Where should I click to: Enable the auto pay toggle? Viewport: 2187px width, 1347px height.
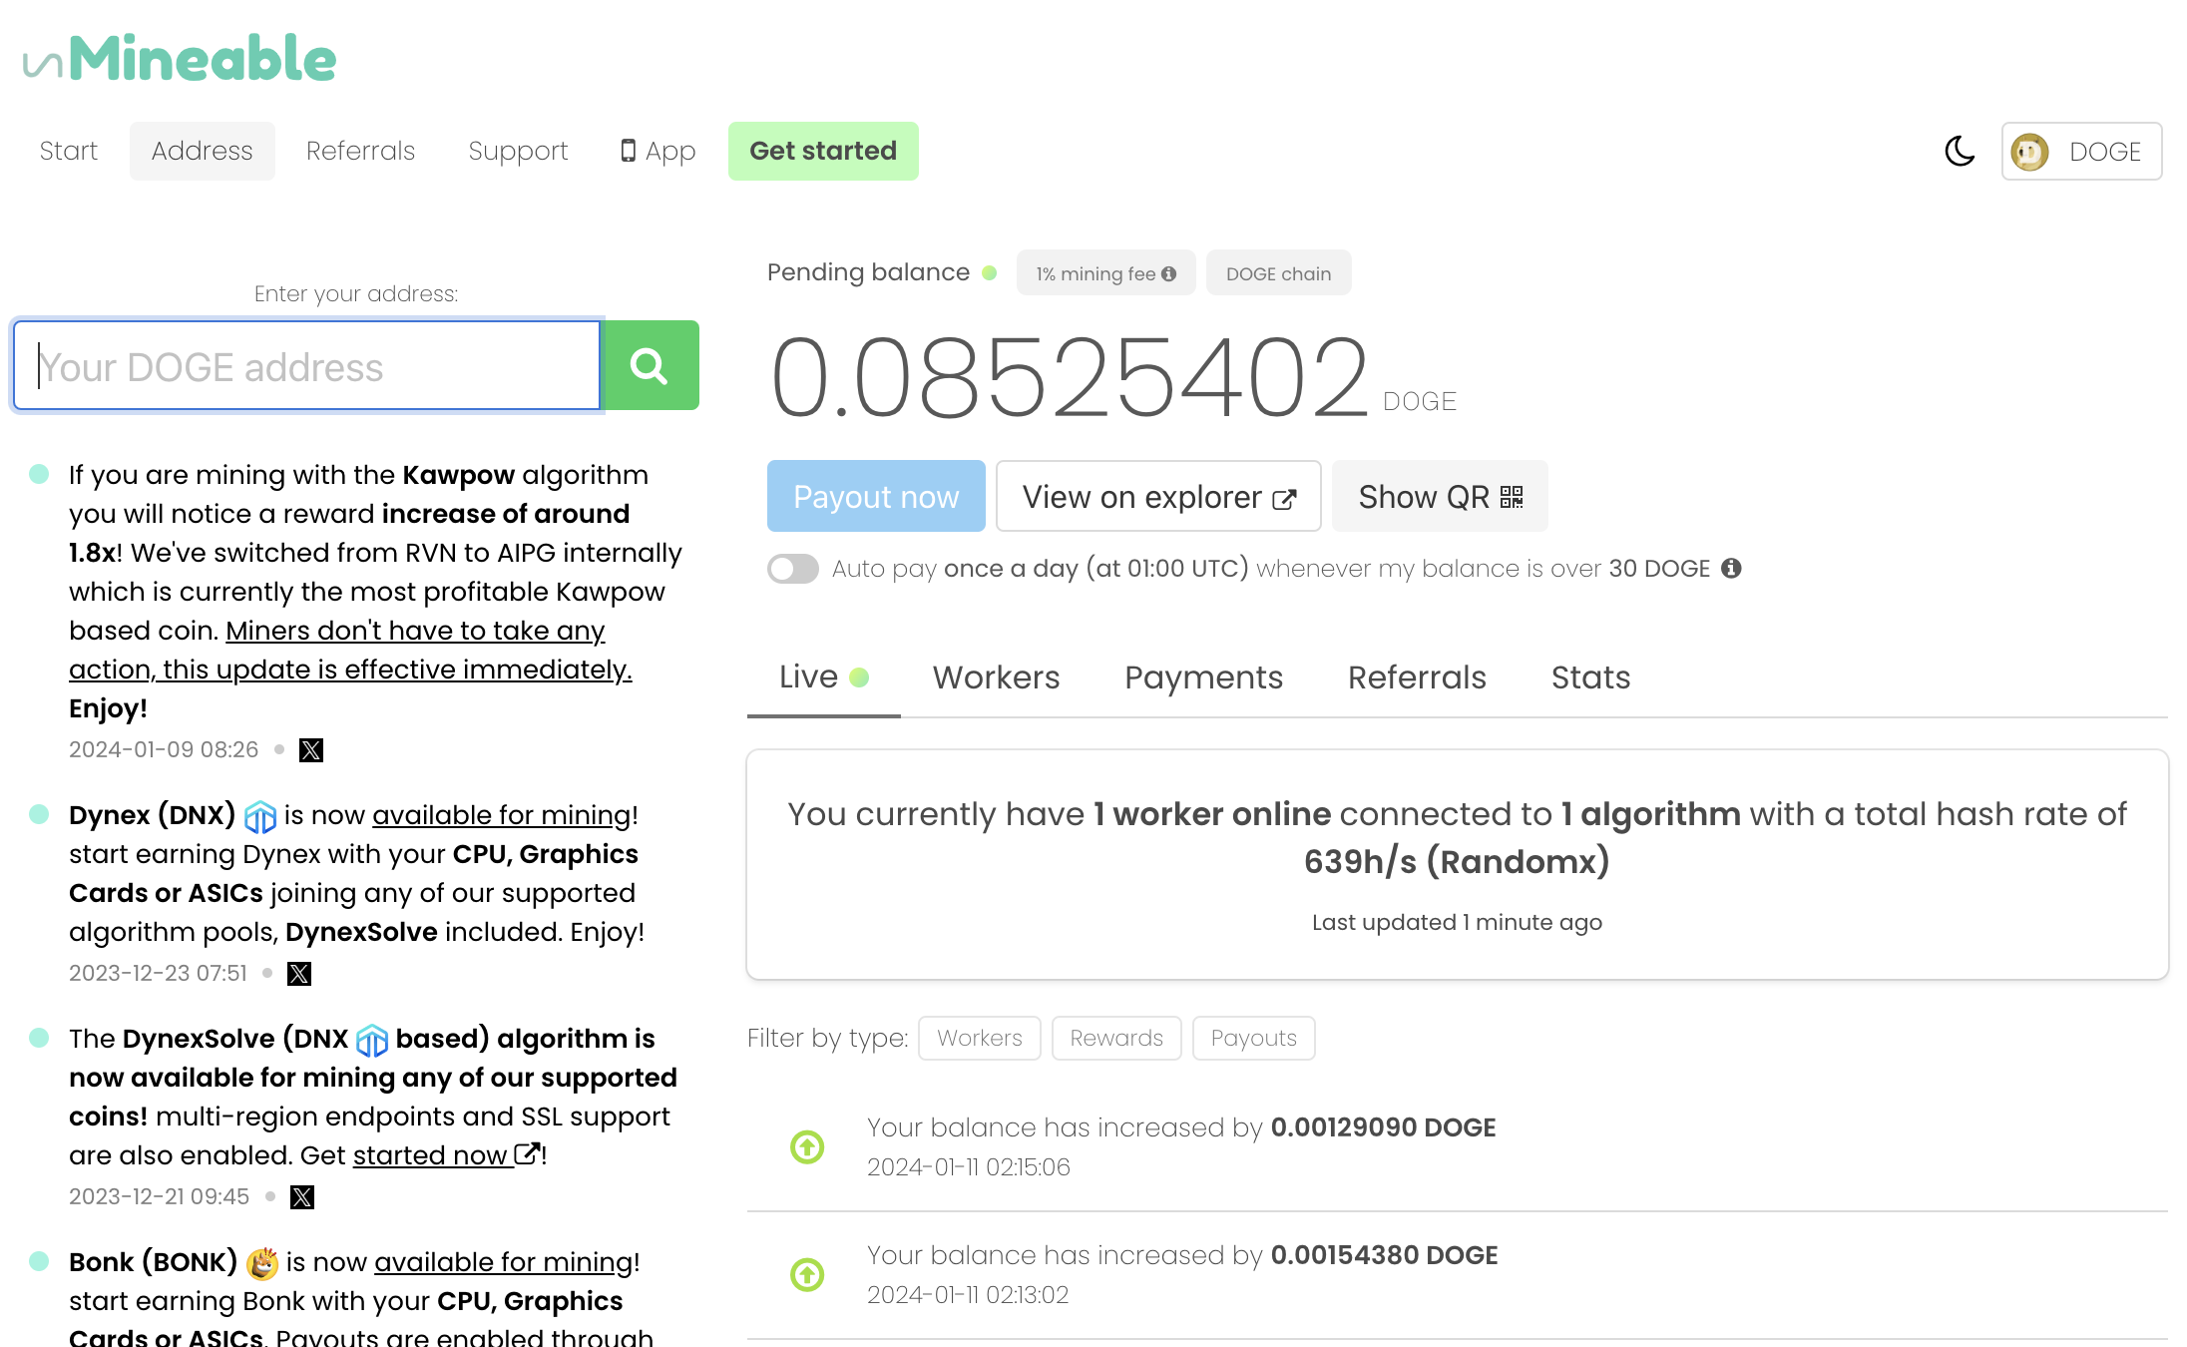tap(793, 569)
